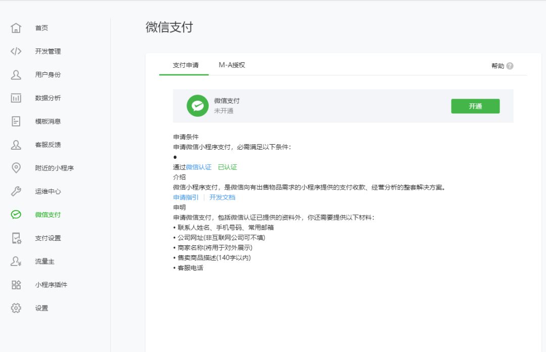
Task: Click the 未开通 status label
Action: click(x=223, y=111)
